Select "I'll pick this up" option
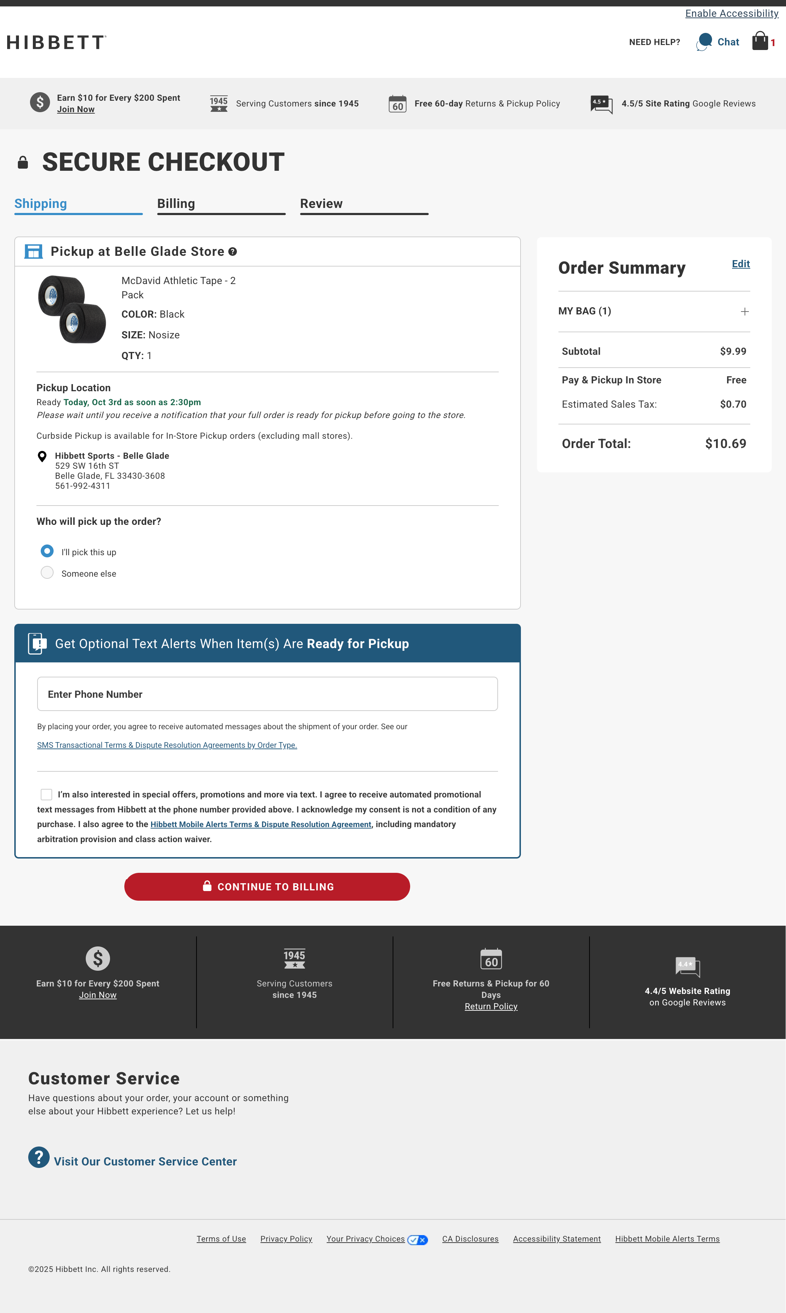The height and width of the screenshot is (1313, 786). tap(47, 551)
